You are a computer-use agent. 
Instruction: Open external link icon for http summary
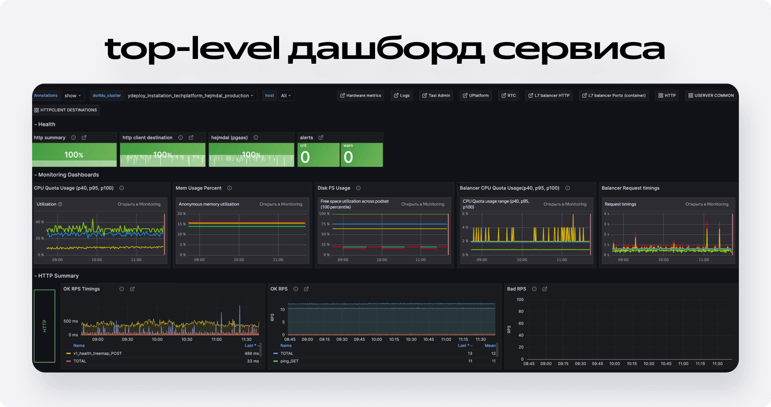point(84,138)
